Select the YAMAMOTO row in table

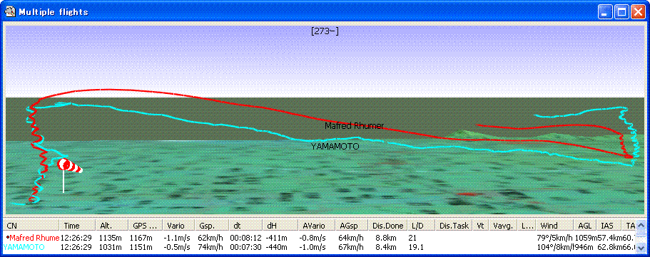pyautogui.click(x=319, y=247)
